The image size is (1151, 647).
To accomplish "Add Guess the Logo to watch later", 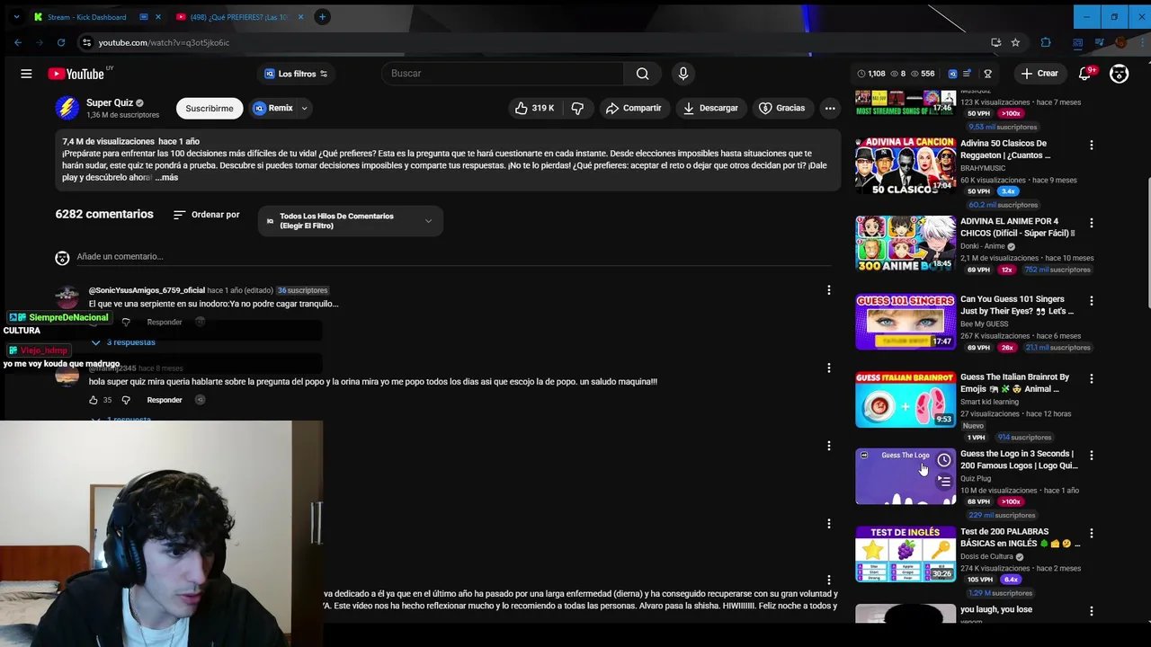I will click(x=944, y=461).
